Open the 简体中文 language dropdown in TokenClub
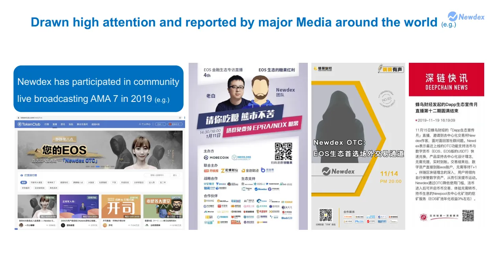500x280 pixels. [175, 124]
